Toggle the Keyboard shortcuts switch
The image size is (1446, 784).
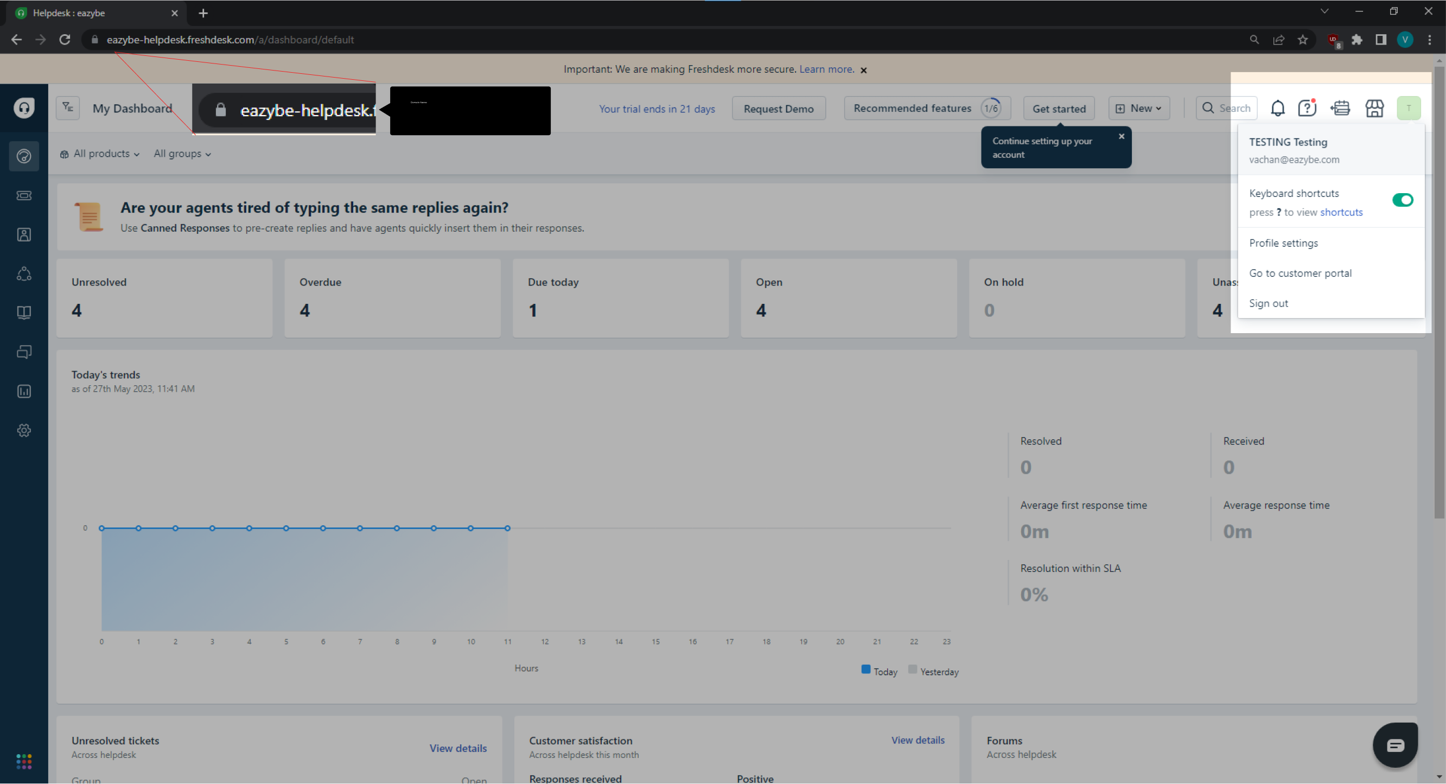point(1402,200)
